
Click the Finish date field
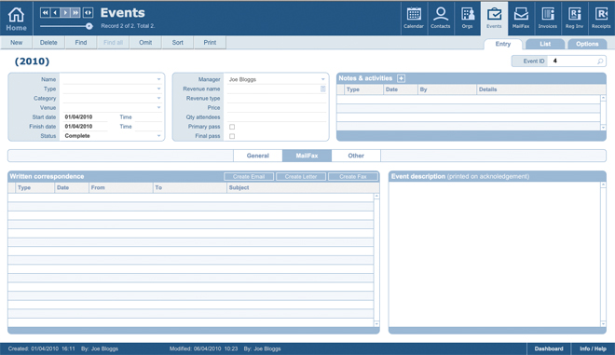point(85,127)
